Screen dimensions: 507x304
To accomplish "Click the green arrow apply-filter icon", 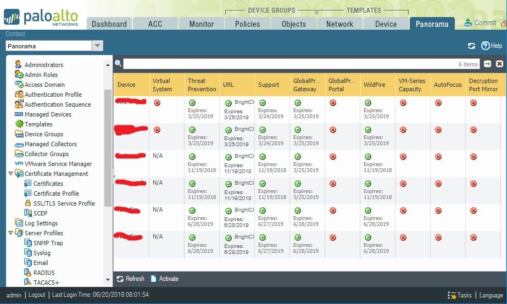I will click(x=487, y=64).
